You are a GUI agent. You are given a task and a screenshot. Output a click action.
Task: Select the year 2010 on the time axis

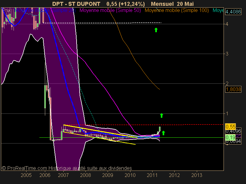pos(130,175)
